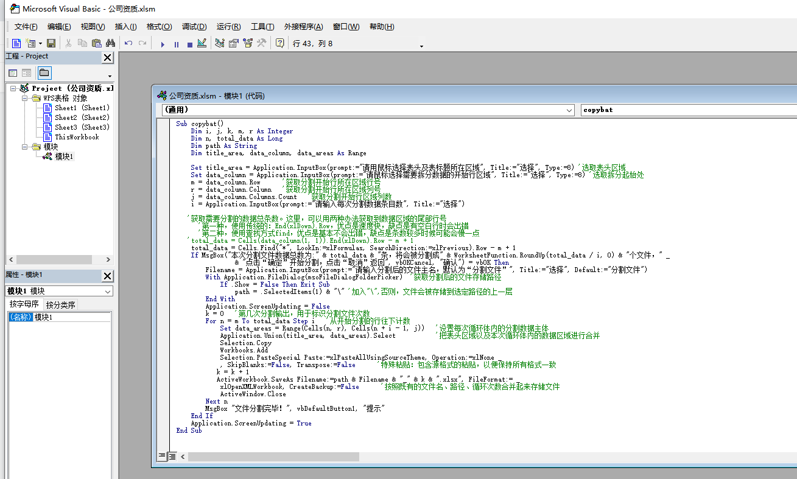797x479 pixels.
Task: Switch to 按分类序 properties tab
Action: 60,304
